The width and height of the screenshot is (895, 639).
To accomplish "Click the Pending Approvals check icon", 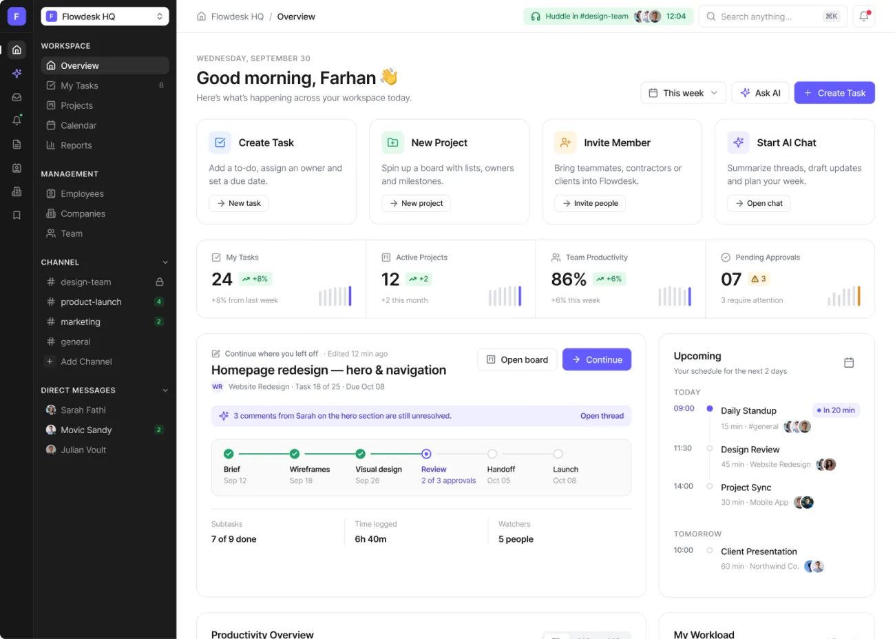I will [x=726, y=258].
